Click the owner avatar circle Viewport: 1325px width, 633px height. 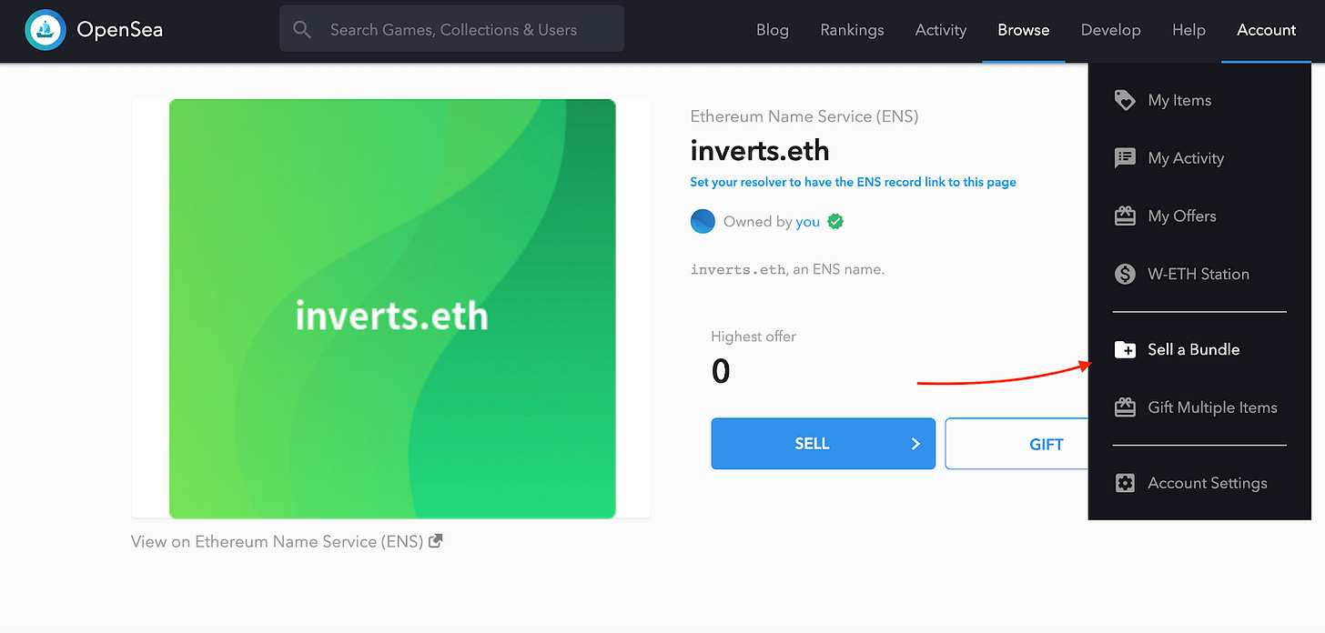(x=703, y=221)
